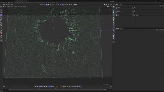Open Object Manager Tags menu
The image size is (164, 92).
pos(128,6)
